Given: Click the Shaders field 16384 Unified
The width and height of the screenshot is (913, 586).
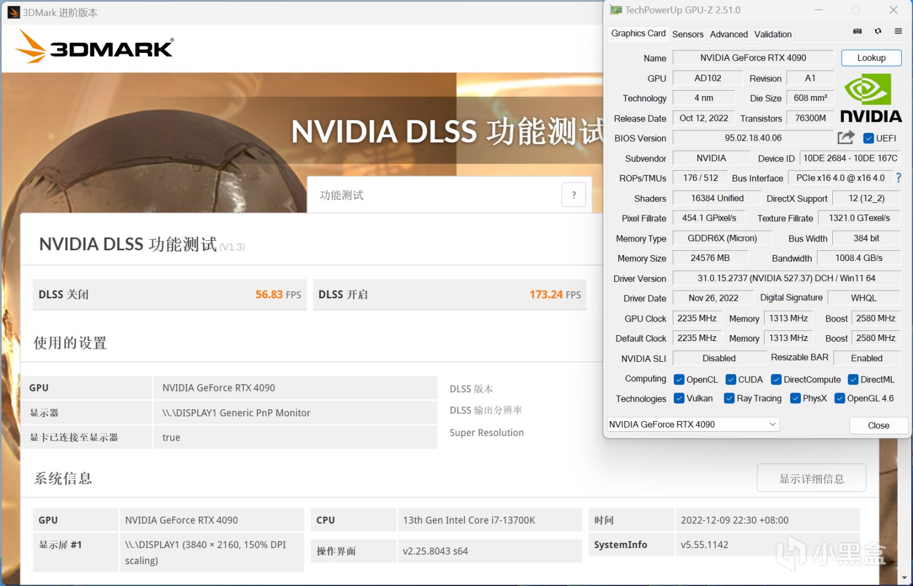Looking at the screenshot, I should click(x=717, y=198).
